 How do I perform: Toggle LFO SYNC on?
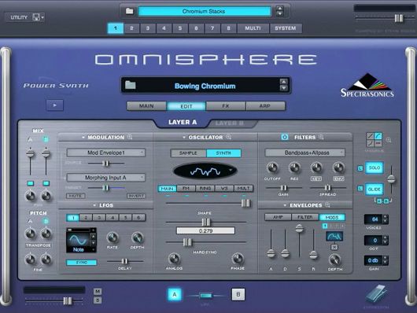pos(81,263)
